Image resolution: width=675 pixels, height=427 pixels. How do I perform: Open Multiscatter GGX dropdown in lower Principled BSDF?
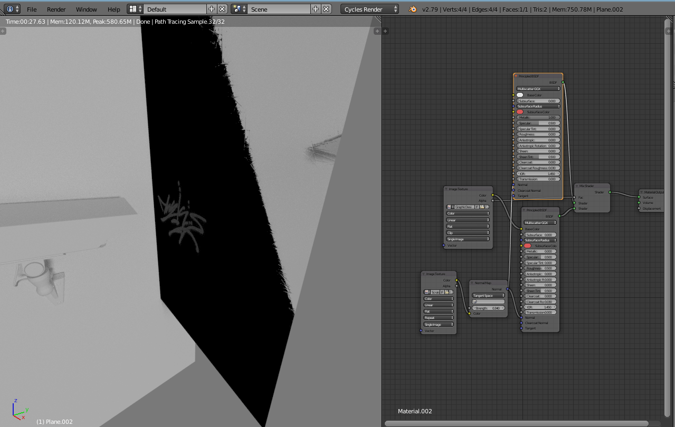click(540, 222)
